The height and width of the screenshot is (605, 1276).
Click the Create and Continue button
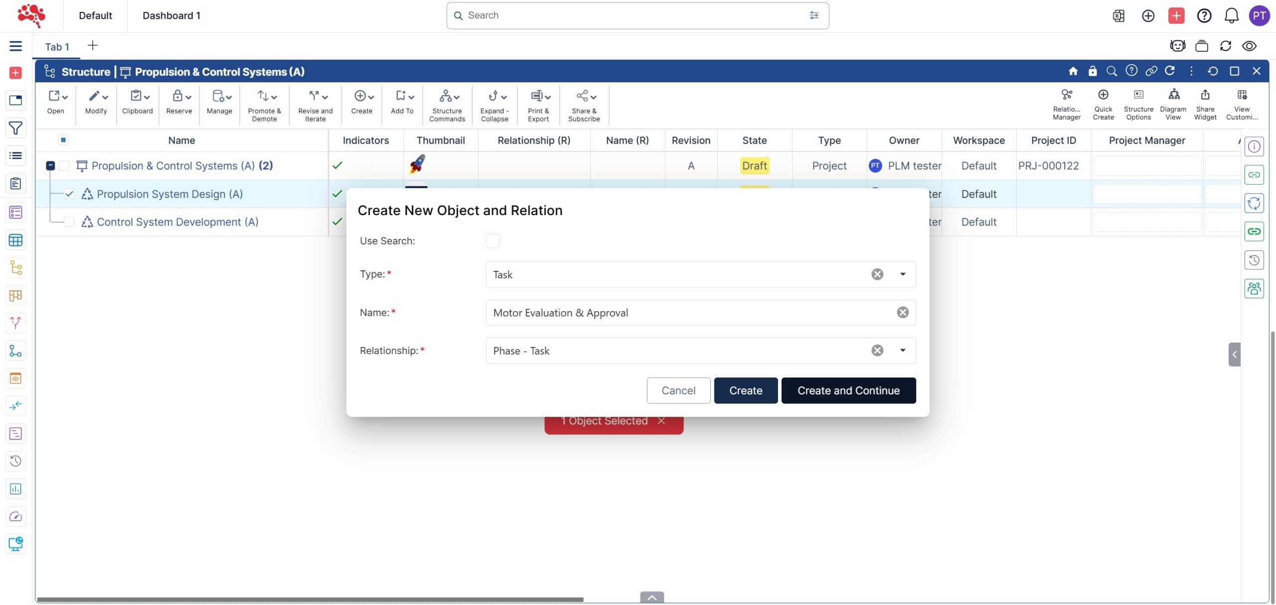pos(848,390)
